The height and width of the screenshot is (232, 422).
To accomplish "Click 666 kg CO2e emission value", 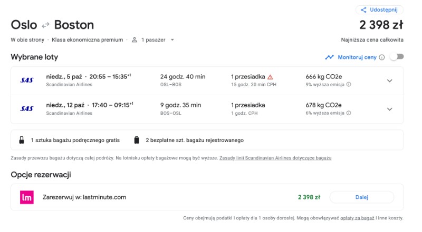I will pyautogui.click(x=324, y=77).
